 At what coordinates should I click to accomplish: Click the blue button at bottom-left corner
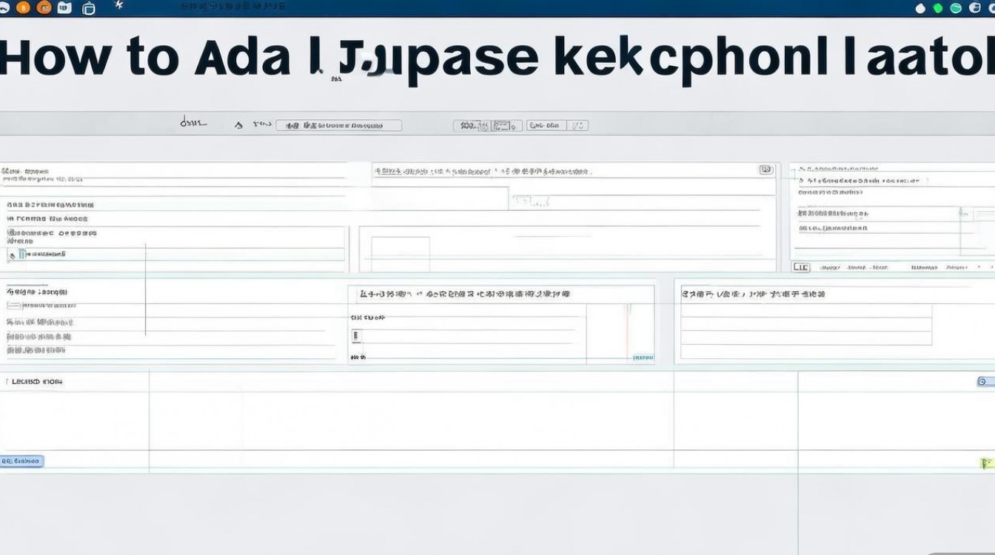(22, 461)
